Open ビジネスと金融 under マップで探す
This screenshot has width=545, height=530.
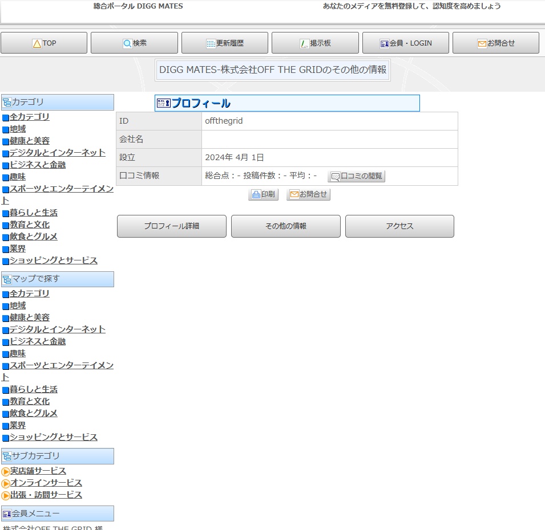click(x=38, y=341)
